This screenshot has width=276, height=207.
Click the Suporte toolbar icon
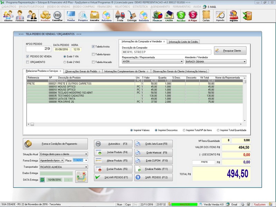pos(234,16)
